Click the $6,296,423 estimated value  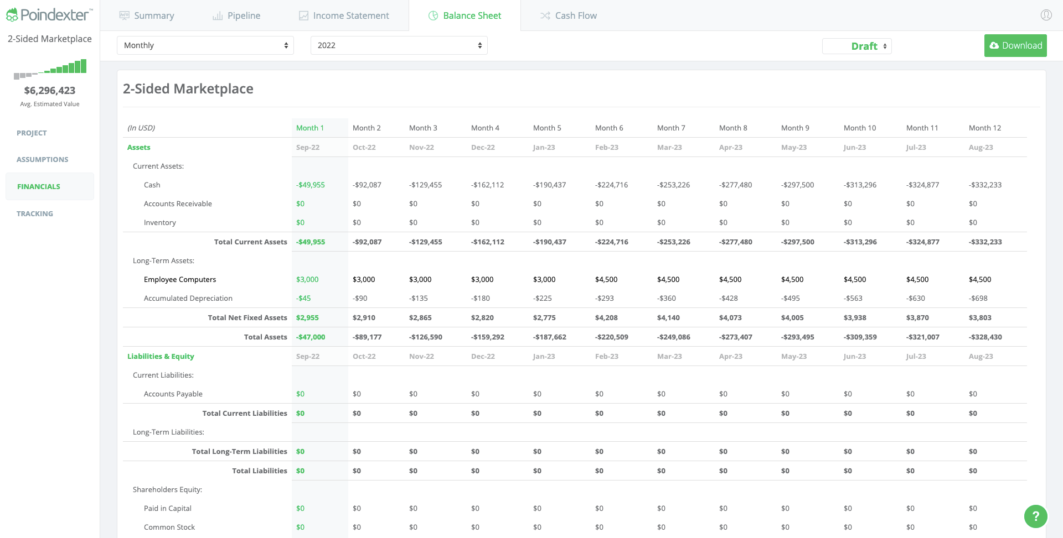pos(50,90)
